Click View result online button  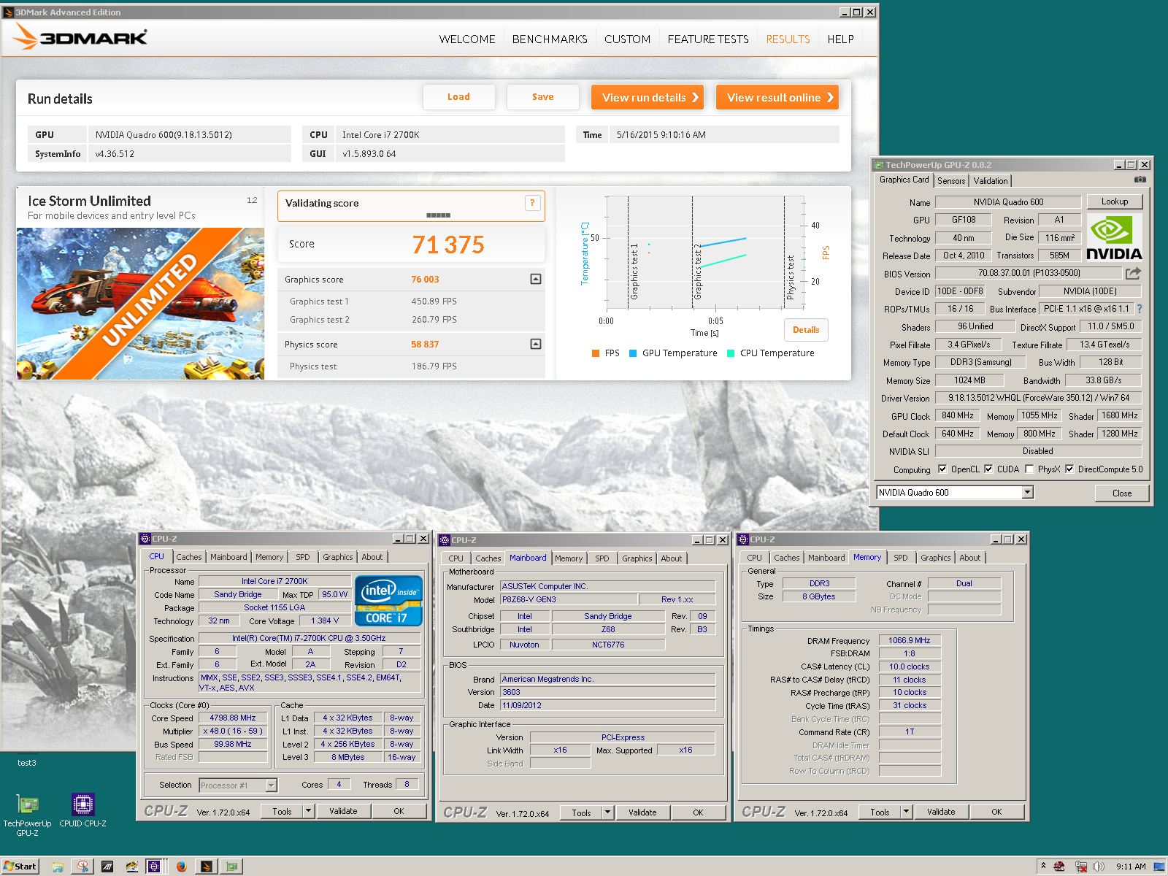tap(777, 97)
